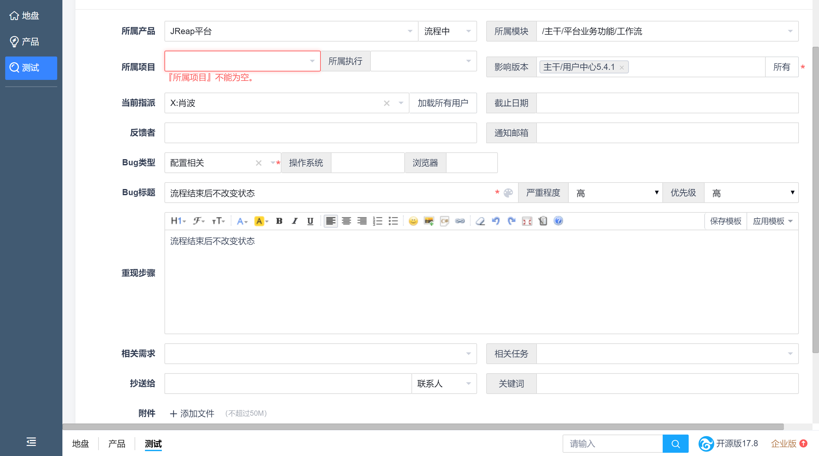Screen dimensions: 819x456
Task: Click the eraser clear-formatting icon
Action: pos(480,221)
